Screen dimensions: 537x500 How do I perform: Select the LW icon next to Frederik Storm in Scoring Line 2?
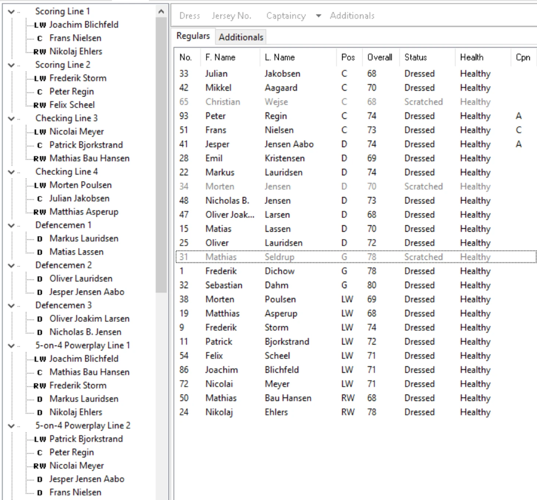click(x=40, y=78)
